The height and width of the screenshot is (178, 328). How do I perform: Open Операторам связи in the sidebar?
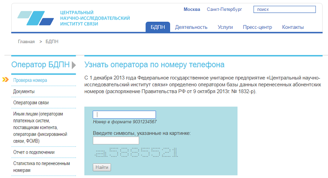[31, 103]
